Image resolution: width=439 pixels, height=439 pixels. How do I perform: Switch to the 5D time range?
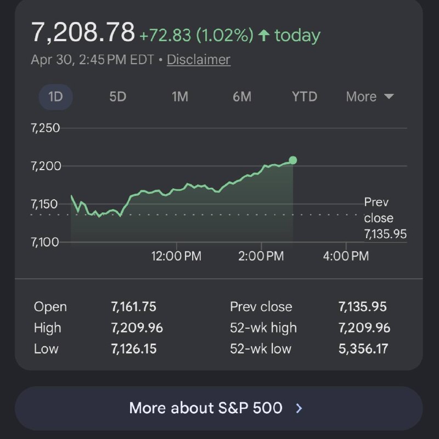[x=117, y=97]
